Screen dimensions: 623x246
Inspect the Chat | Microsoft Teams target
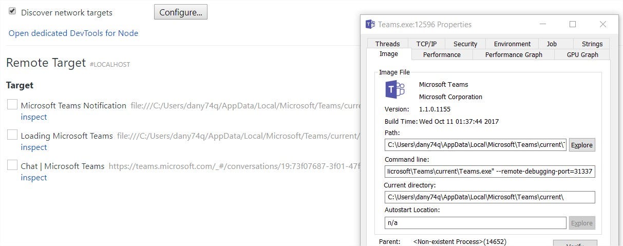[x=34, y=178]
